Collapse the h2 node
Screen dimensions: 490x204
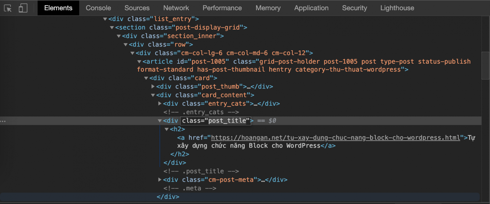point(167,129)
